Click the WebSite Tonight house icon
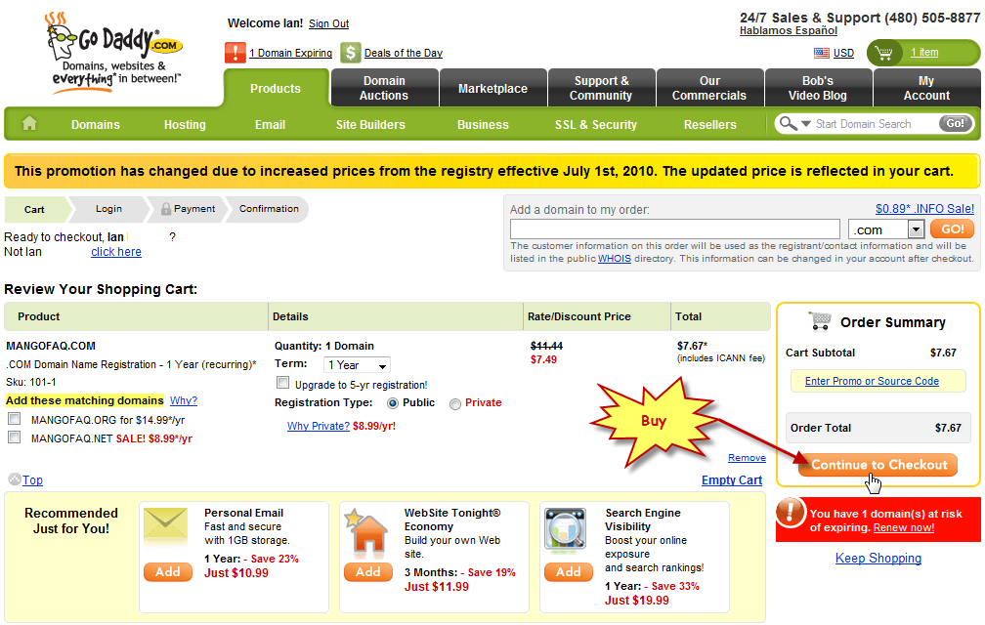Screen dimensions: 985x625 pos(366,532)
